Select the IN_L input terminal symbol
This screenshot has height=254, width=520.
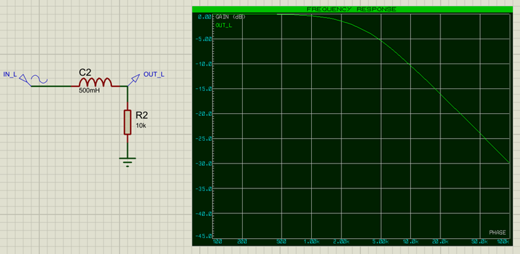(x=23, y=79)
